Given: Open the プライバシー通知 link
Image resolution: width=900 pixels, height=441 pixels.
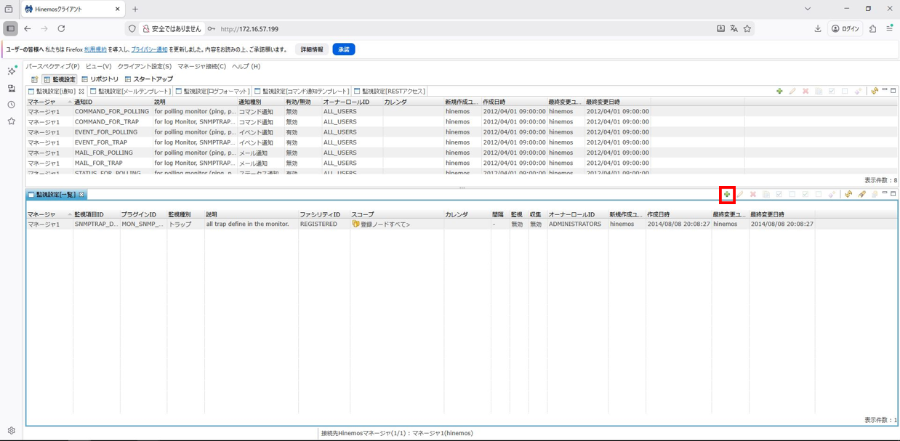Looking at the screenshot, I should coord(149,49).
